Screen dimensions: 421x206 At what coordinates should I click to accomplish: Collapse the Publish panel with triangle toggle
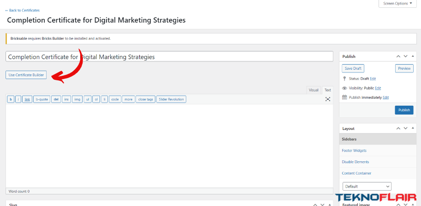pyautogui.click(x=413, y=56)
